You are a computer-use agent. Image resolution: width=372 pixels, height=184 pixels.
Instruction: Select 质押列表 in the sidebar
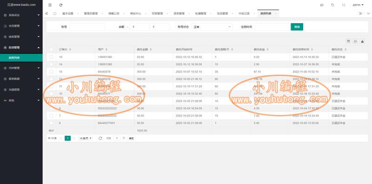pyautogui.click(x=21, y=58)
